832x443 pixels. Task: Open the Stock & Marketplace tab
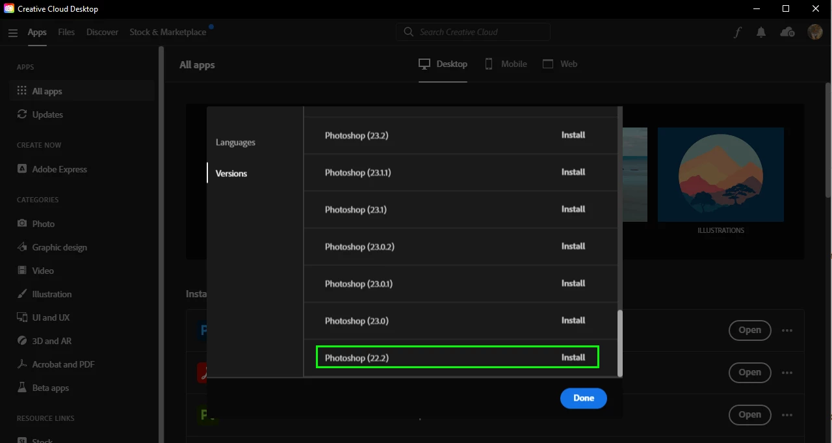point(168,32)
